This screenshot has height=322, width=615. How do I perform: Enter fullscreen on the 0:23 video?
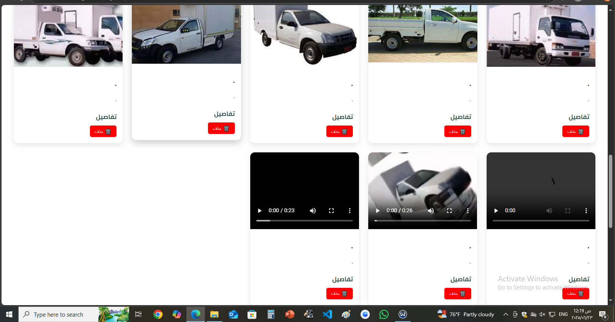(331, 211)
